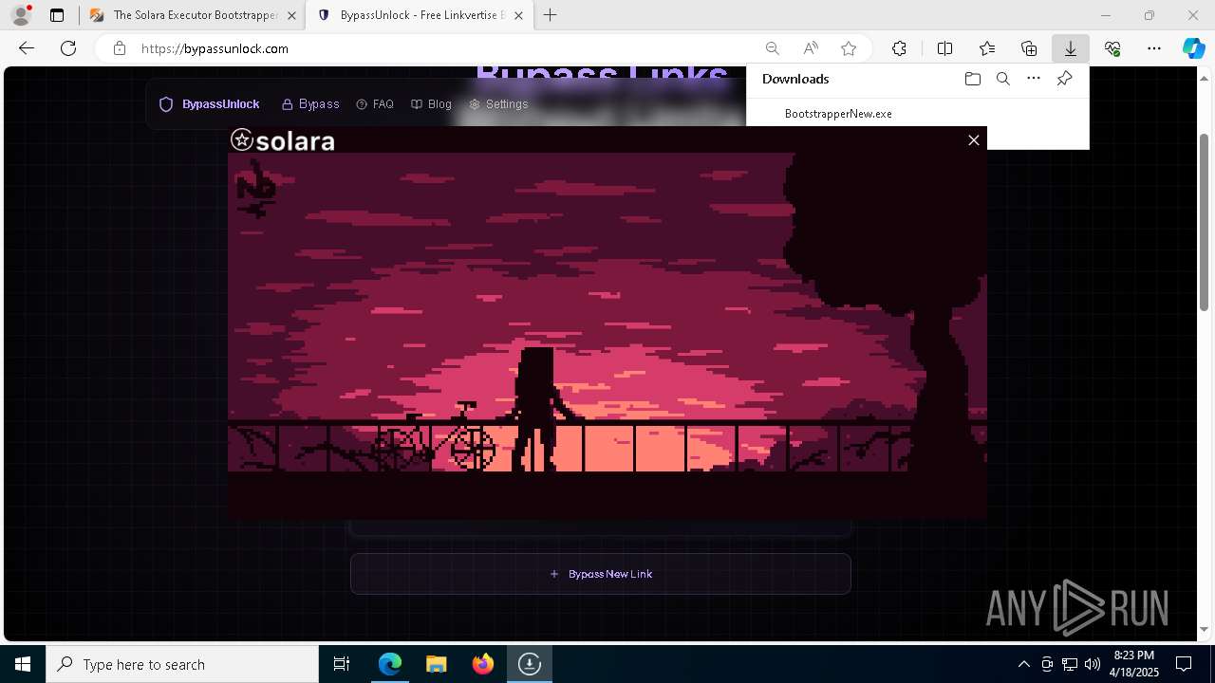Image resolution: width=1215 pixels, height=683 pixels.
Task: Zoom out using address bar magnifier
Action: pos(773,48)
